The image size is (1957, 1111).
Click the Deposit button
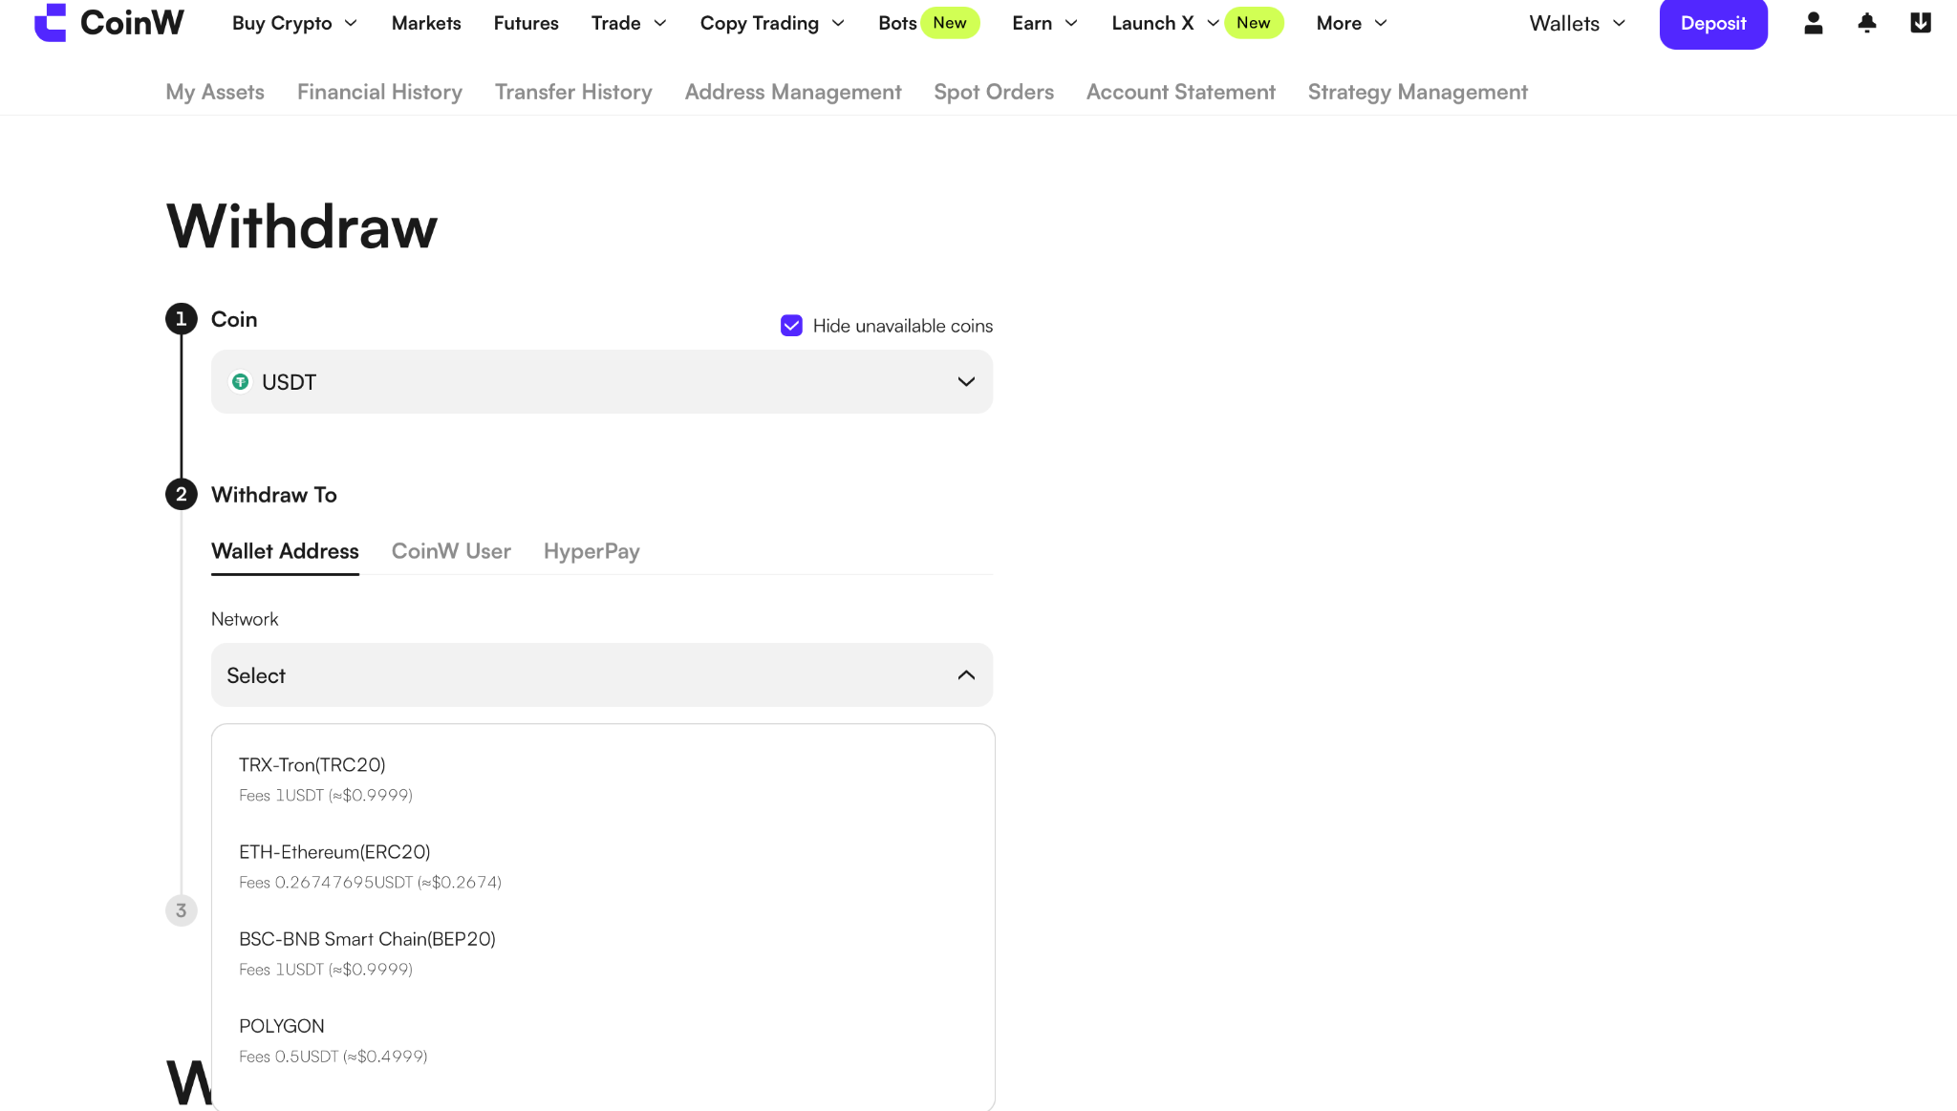(1713, 23)
